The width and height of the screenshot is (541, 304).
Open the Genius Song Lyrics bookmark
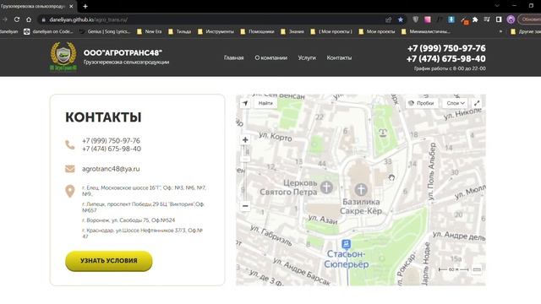pos(105,31)
